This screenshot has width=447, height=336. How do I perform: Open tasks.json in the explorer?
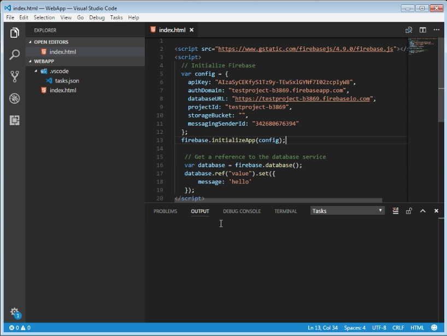click(x=85, y=81)
